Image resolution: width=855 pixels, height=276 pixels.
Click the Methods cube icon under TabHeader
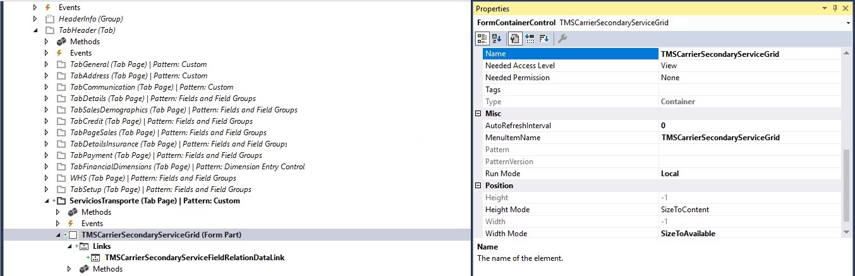pos(61,42)
